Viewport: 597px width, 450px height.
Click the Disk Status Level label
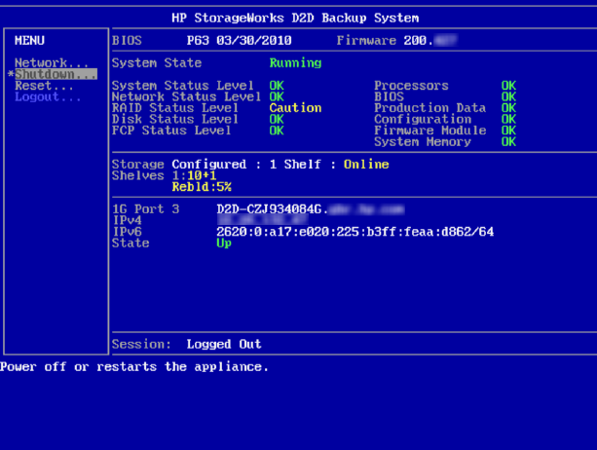pos(175,119)
